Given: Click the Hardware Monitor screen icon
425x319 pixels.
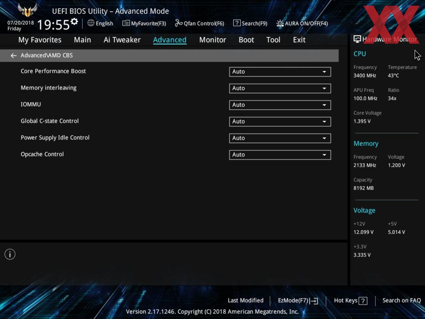Looking at the screenshot, I should tap(357, 39).
